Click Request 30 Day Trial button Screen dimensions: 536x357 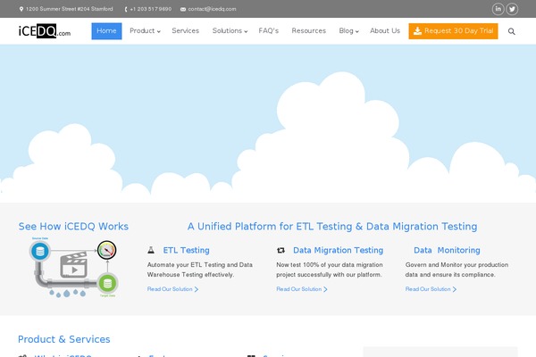click(453, 31)
